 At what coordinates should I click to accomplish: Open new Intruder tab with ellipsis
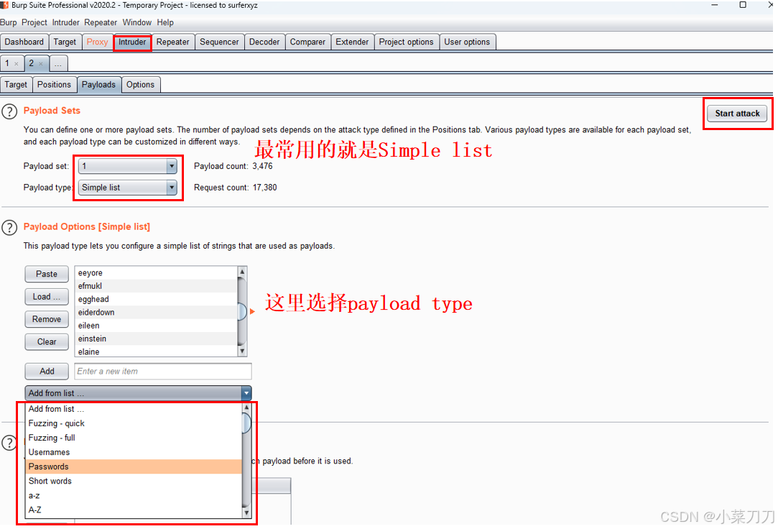[x=58, y=63]
